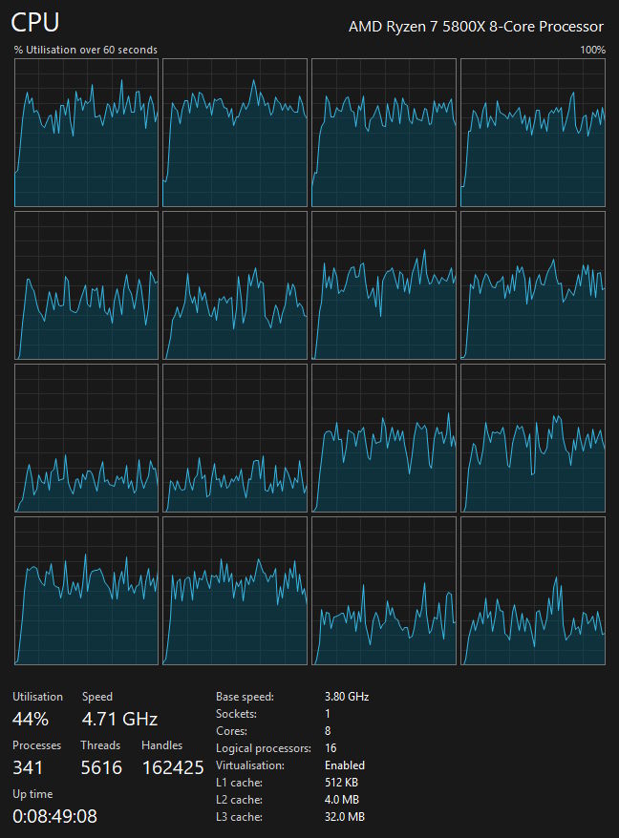Click the Threads count 5616
The width and height of the screenshot is (619, 838).
pos(101,767)
